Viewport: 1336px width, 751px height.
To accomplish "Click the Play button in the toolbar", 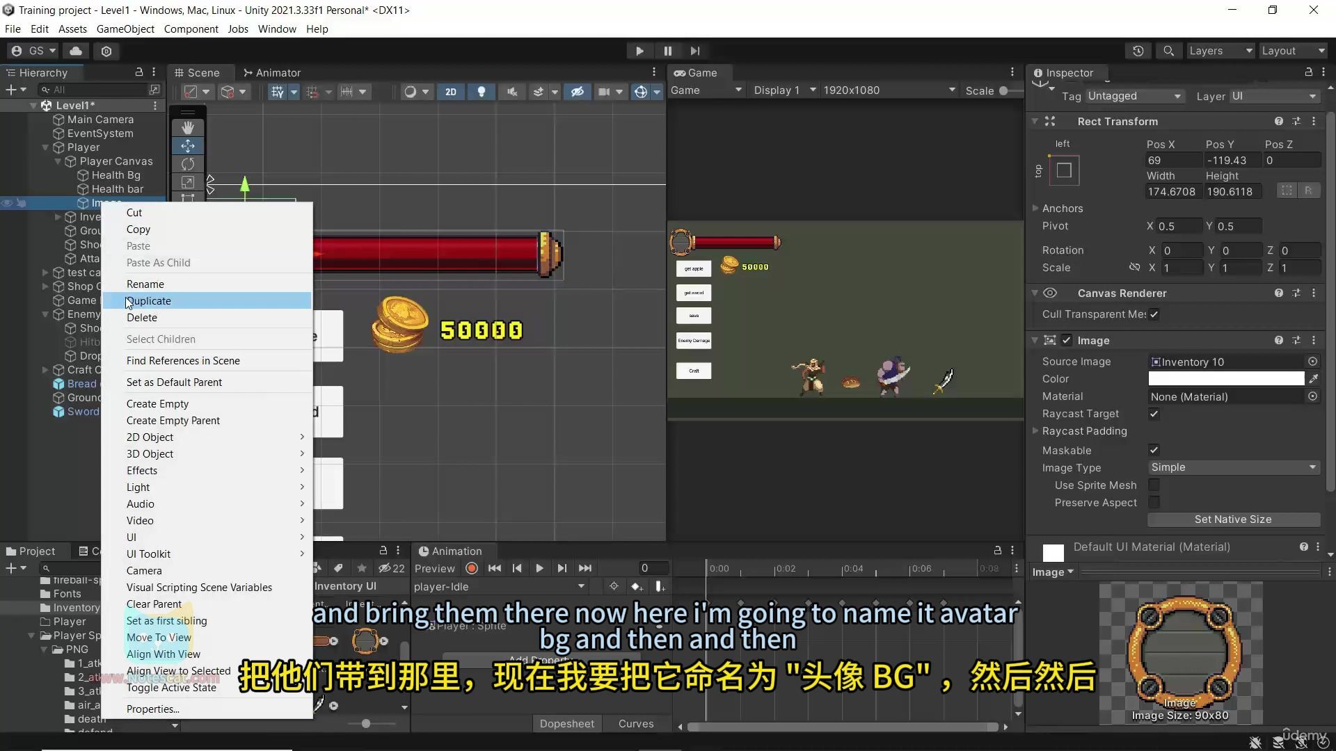I will point(639,51).
